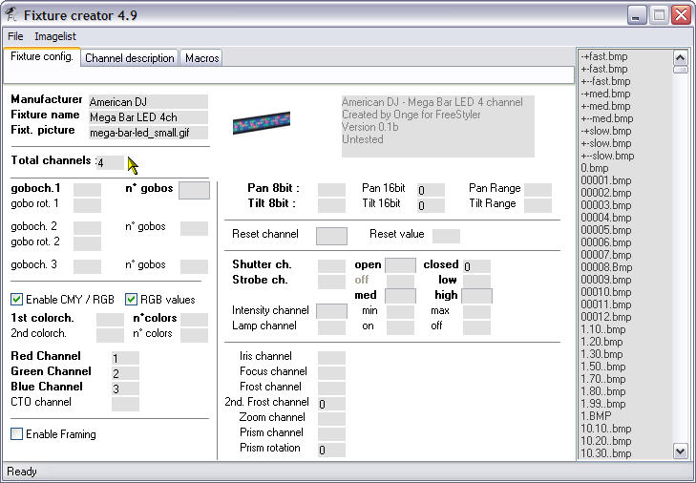Click the Fixt. picture filename field
This screenshot has width=696, height=483.
[x=148, y=133]
